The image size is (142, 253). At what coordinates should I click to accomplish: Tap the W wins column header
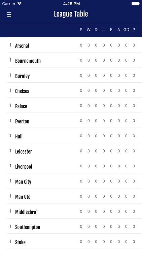point(88,30)
